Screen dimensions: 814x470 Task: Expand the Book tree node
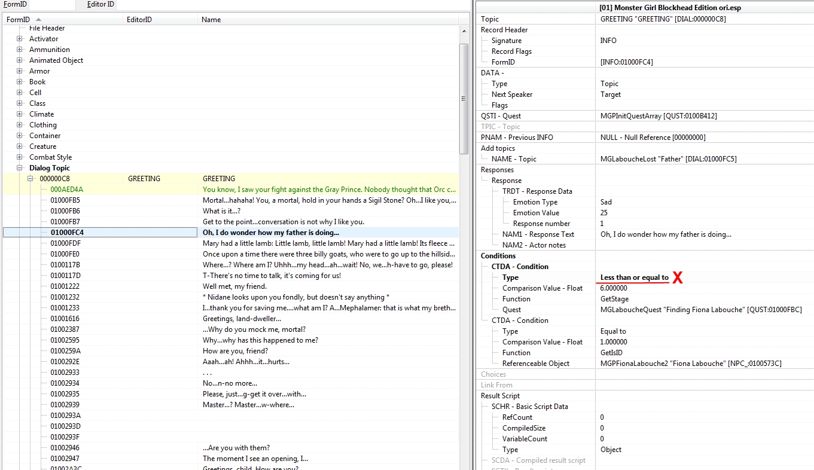(x=20, y=82)
